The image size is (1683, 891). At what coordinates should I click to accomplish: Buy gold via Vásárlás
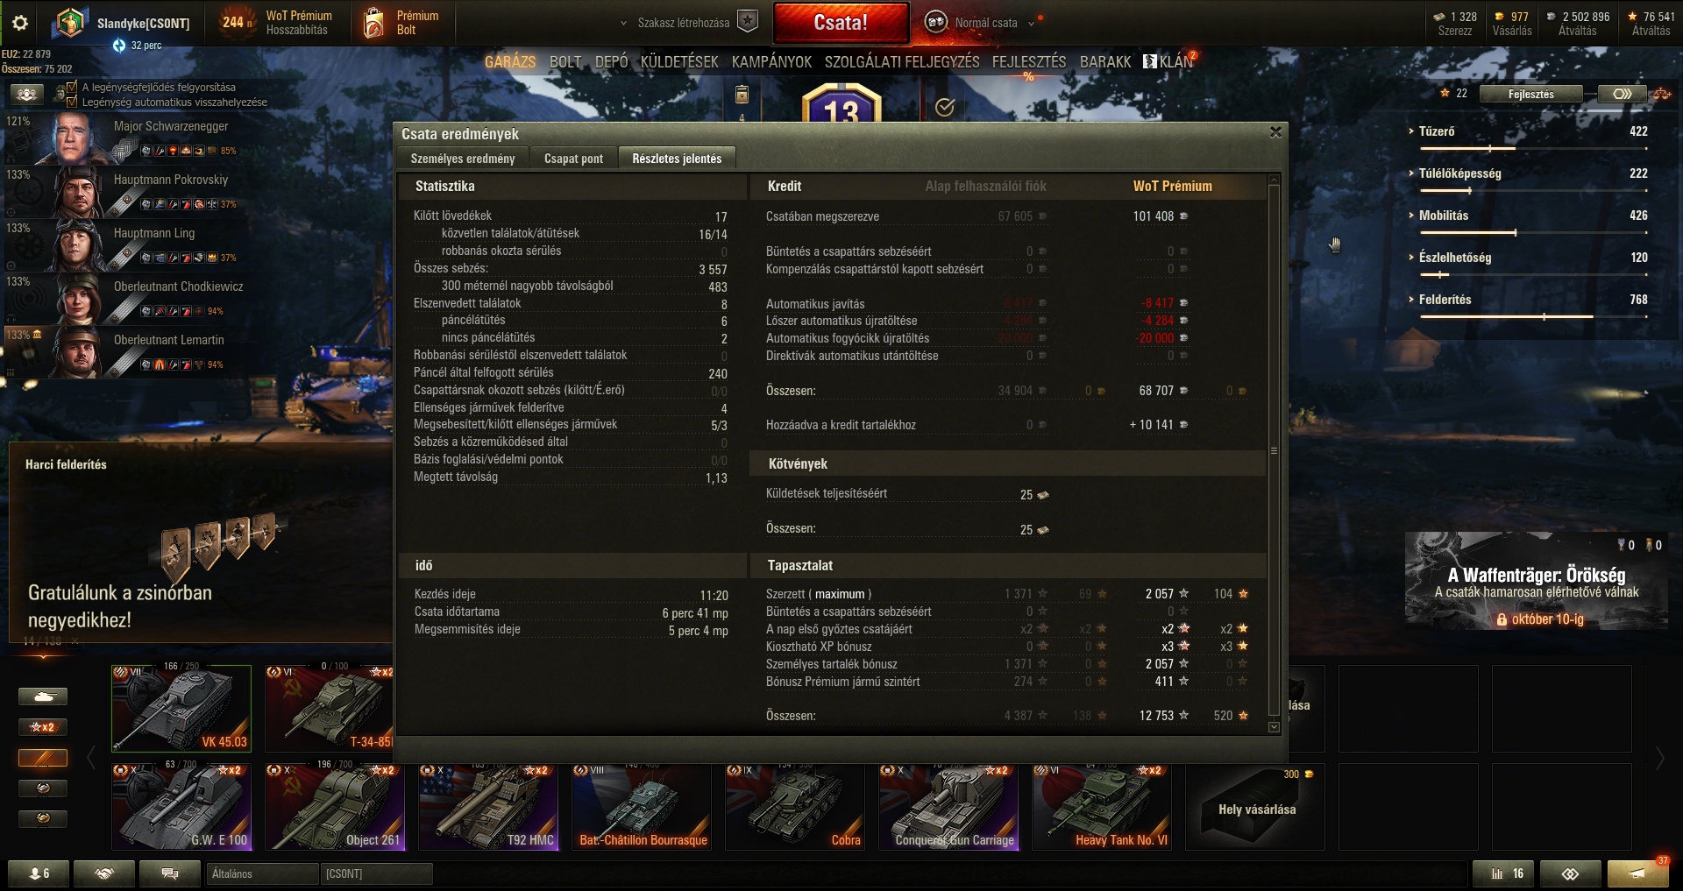(1512, 24)
